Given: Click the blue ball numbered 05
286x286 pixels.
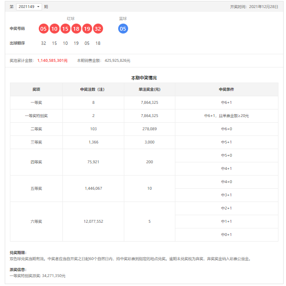Looking at the screenshot, I should [x=123, y=29].
